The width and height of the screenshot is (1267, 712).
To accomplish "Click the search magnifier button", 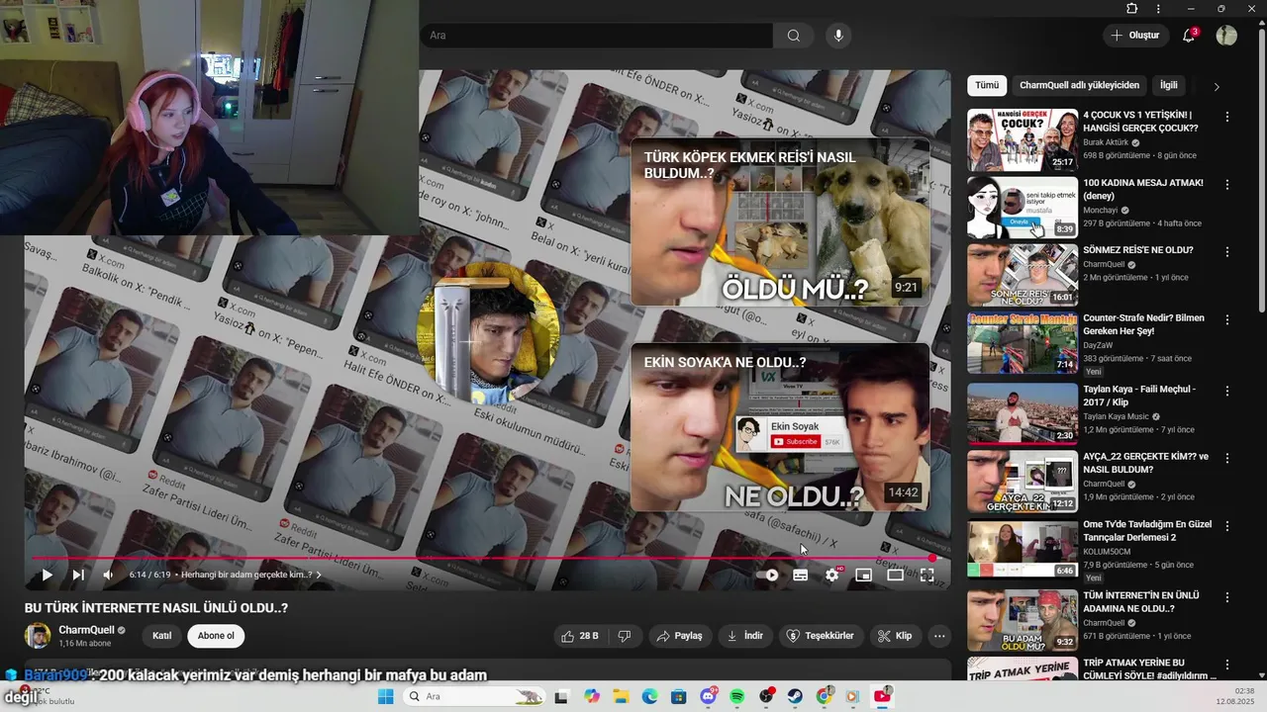I will [x=794, y=36].
